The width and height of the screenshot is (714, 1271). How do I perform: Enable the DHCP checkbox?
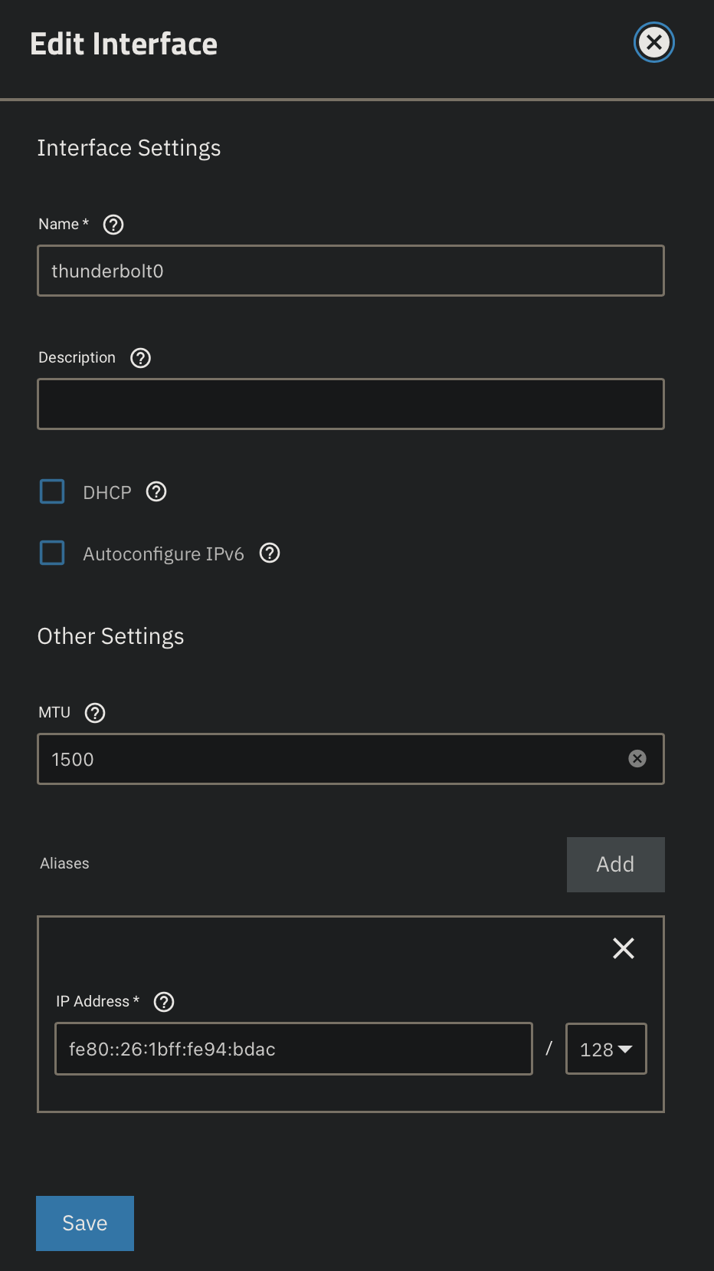(x=52, y=491)
